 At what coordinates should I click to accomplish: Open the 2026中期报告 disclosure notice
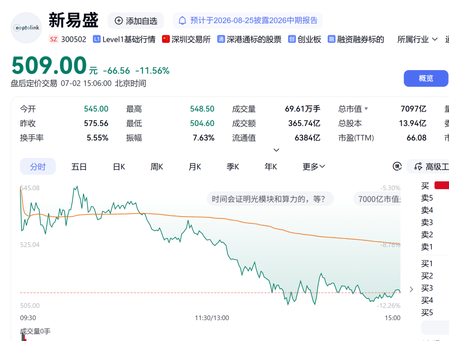point(248,21)
